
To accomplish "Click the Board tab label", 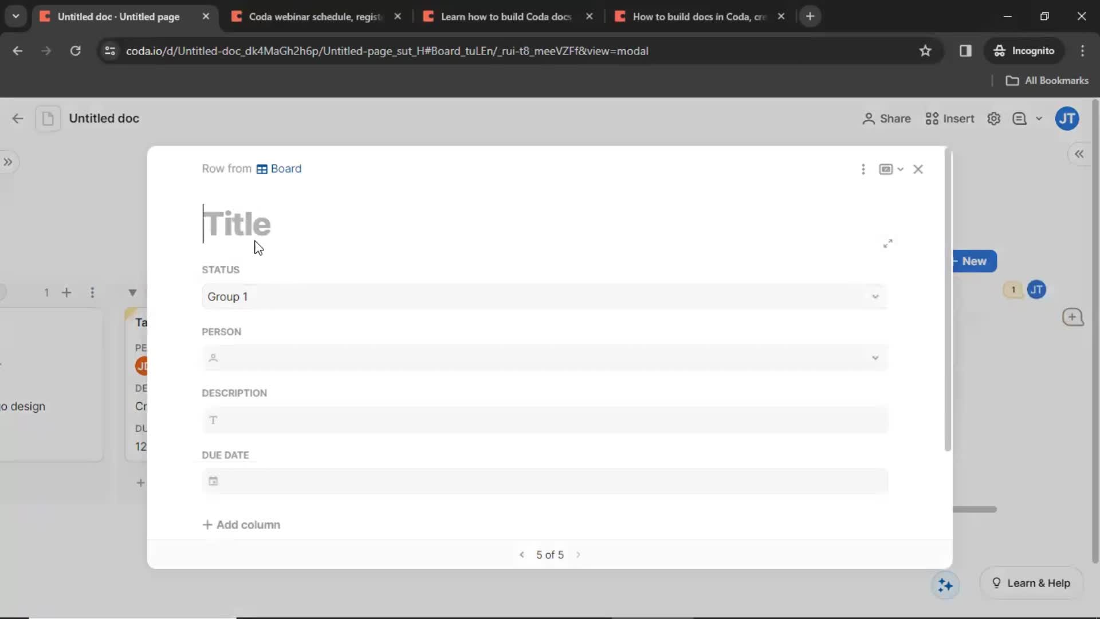I will click(285, 168).
